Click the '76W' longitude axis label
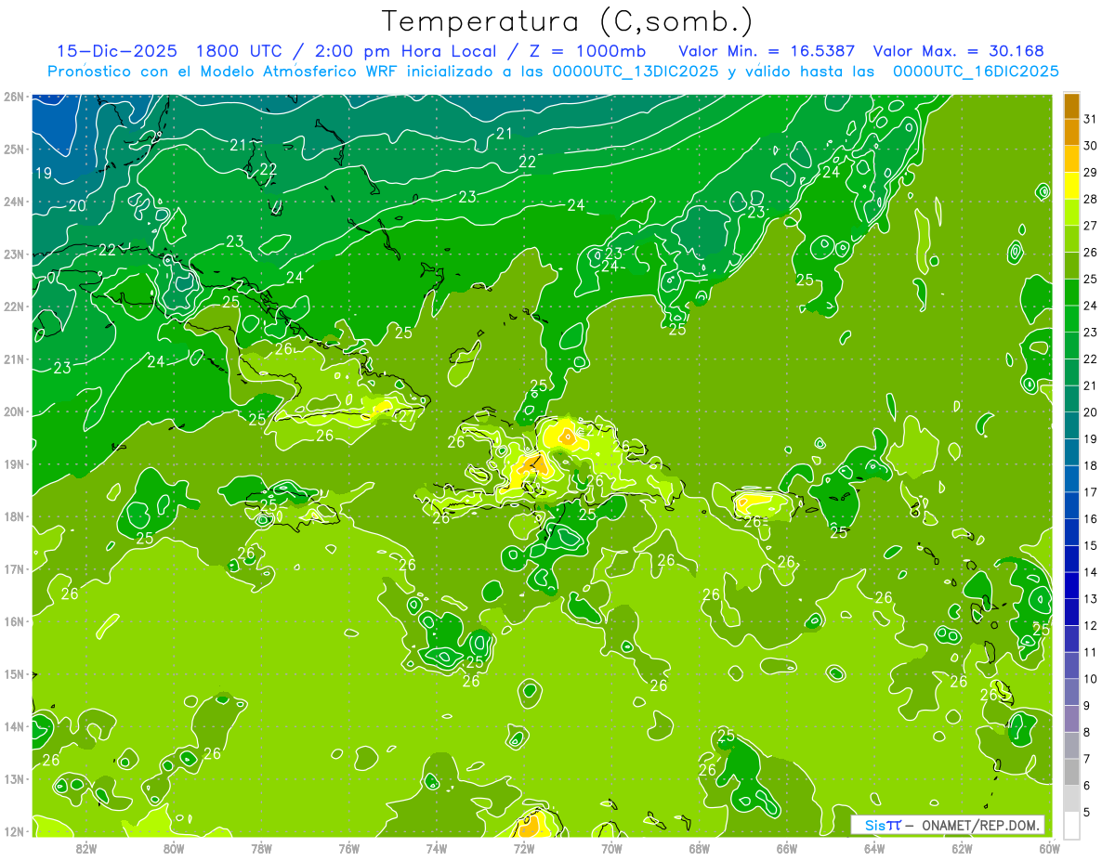Viewport: 1115px width, 861px height. (x=348, y=848)
